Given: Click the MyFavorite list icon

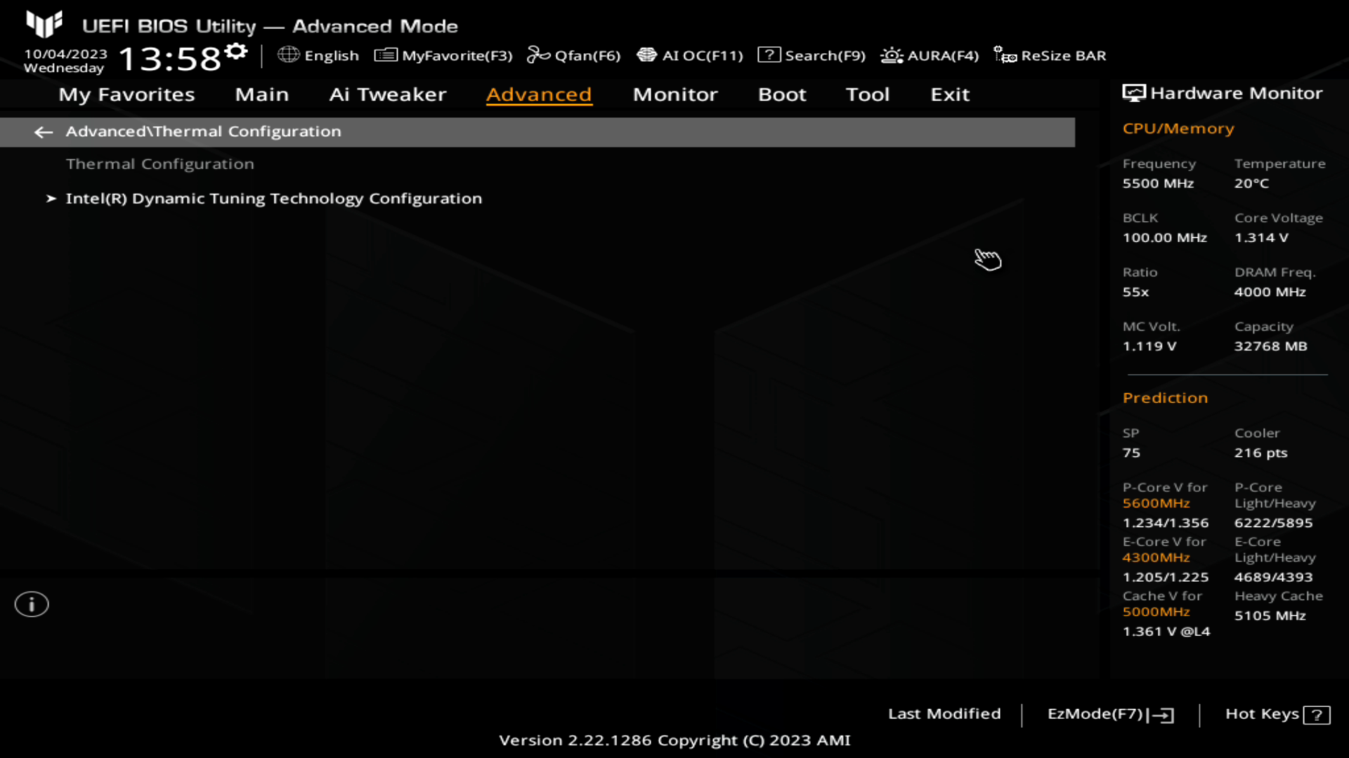Looking at the screenshot, I should pos(386,55).
